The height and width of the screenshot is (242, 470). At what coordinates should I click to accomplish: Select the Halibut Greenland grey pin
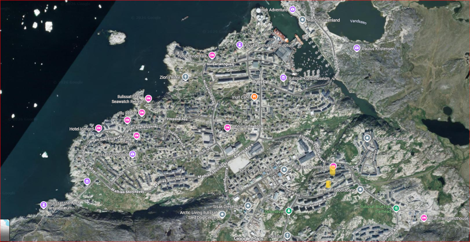pos(302,20)
